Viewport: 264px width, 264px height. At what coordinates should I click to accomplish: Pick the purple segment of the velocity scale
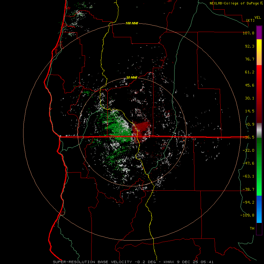click(x=259, y=33)
